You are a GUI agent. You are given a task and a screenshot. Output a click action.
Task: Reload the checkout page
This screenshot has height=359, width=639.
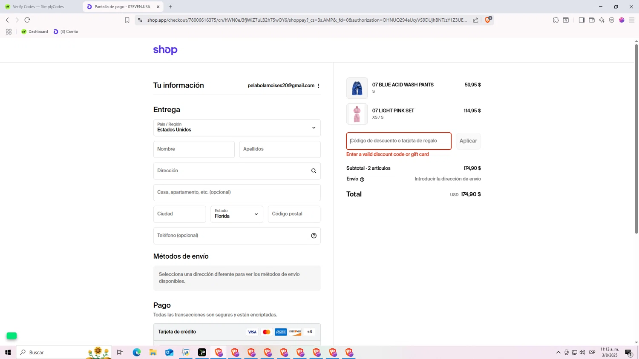click(27, 20)
